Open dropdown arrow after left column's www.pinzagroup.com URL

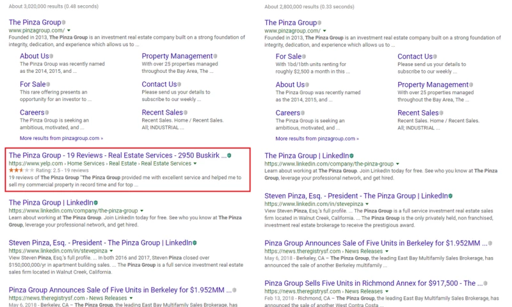69,31
